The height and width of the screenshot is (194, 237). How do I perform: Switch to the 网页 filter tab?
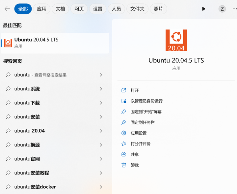click(x=79, y=9)
